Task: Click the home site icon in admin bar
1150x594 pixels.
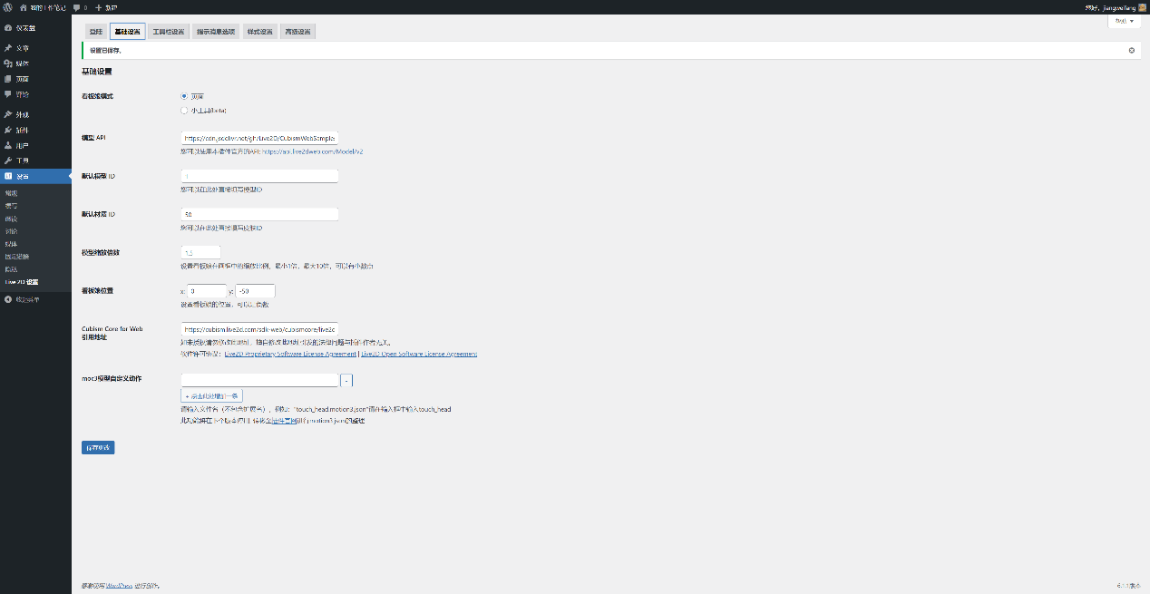Action: [x=23, y=6]
